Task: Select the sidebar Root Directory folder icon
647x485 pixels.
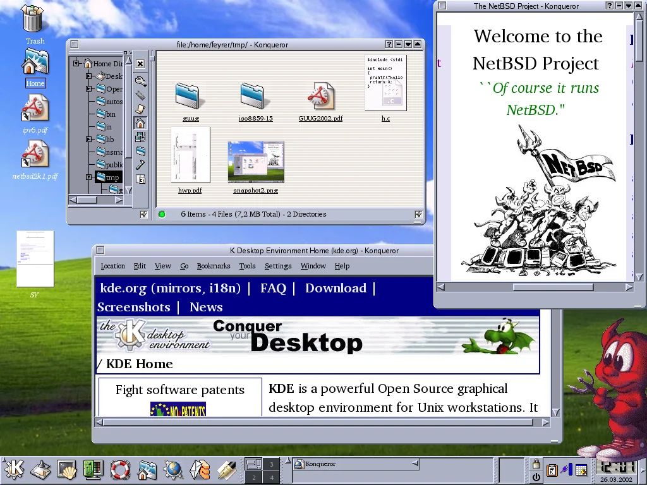Action: (140, 150)
